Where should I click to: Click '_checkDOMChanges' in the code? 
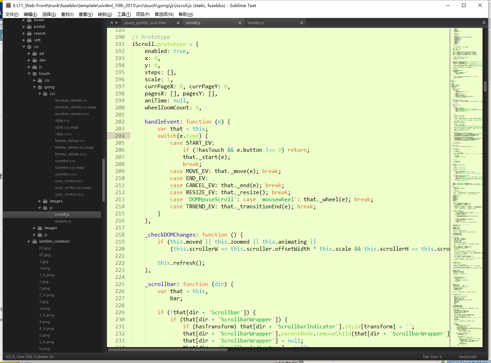(170, 234)
